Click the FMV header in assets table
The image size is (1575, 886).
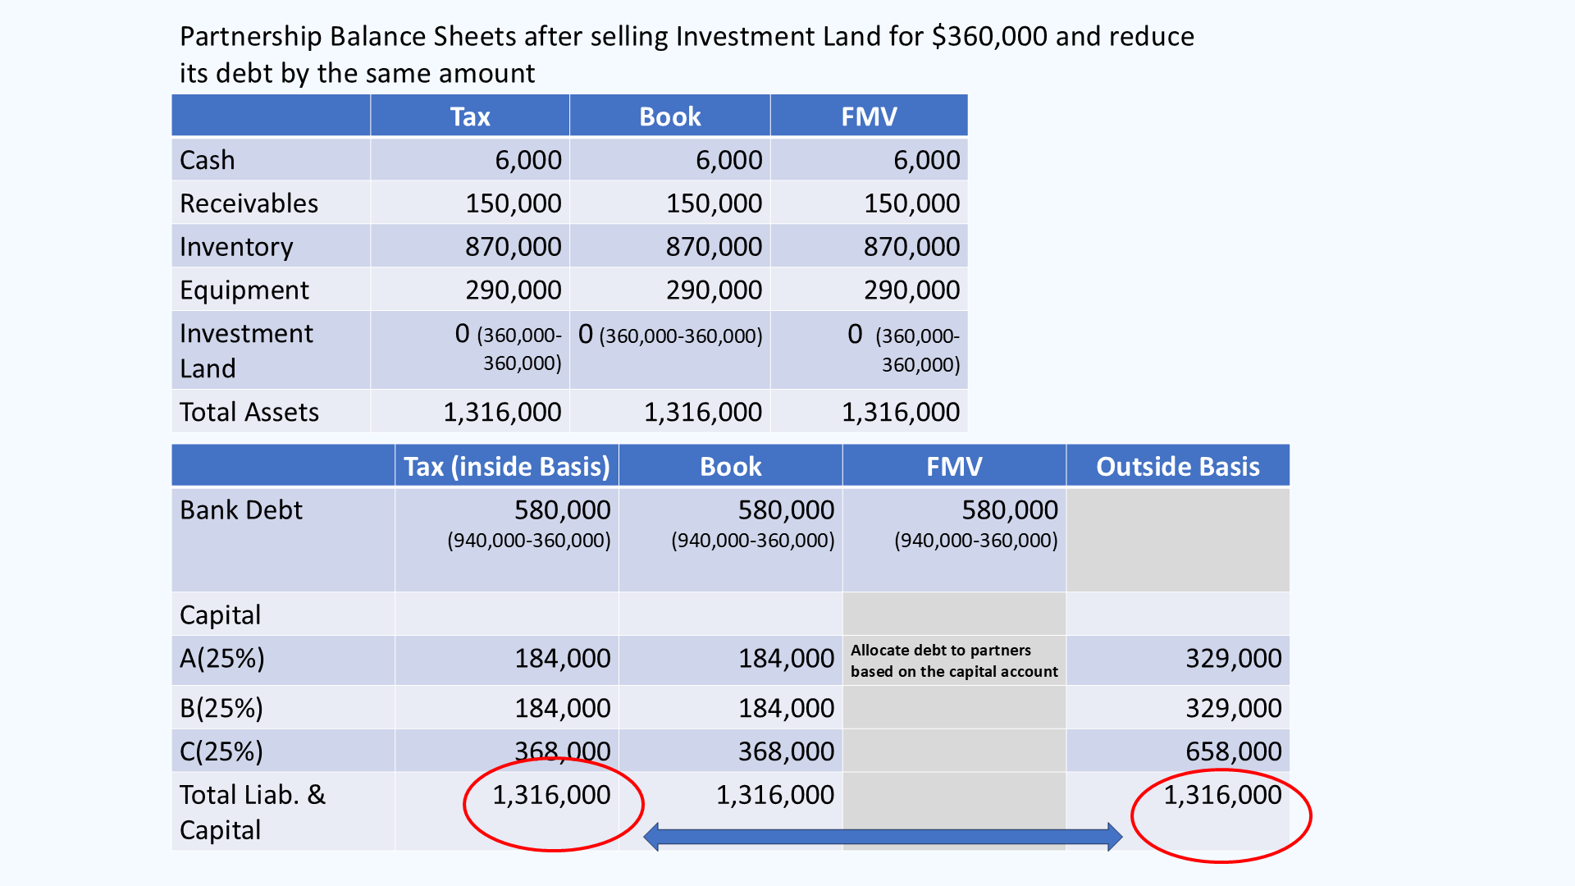[869, 116]
